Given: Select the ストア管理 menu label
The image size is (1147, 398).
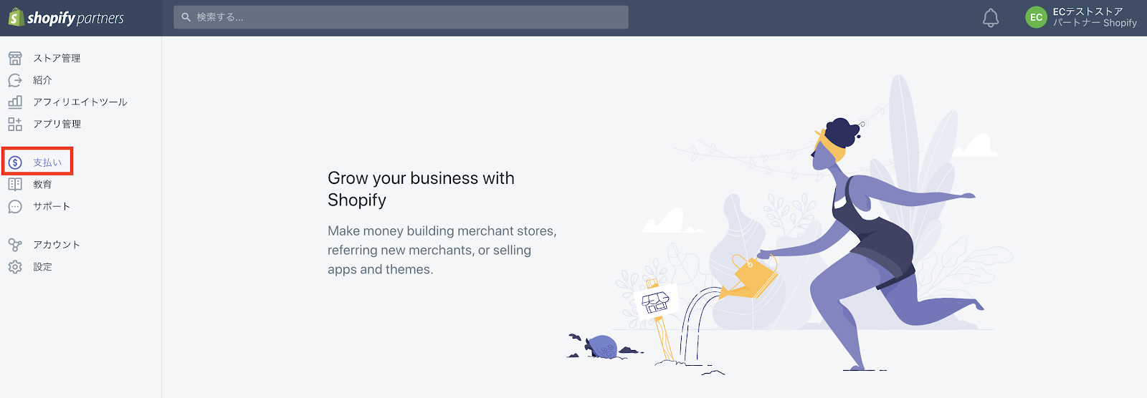Looking at the screenshot, I should pyautogui.click(x=57, y=58).
